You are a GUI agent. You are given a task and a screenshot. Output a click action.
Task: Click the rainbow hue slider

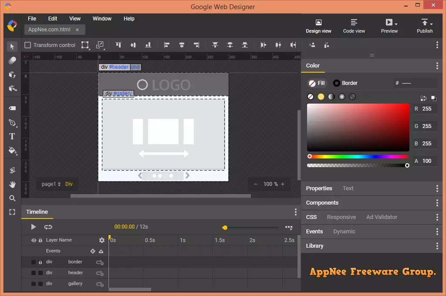click(x=358, y=156)
